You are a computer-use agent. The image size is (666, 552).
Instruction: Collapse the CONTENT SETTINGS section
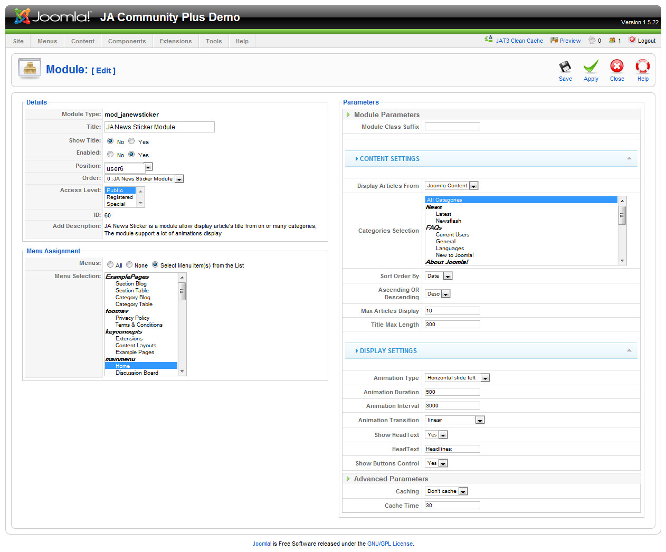[x=629, y=158]
